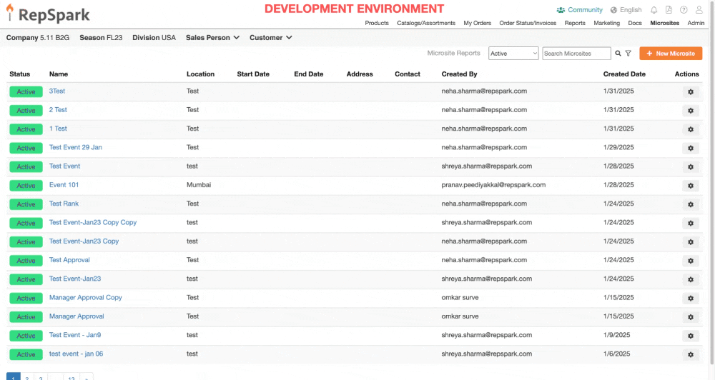The width and height of the screenshot is (715, 380).
Task: Open the help question mark icon
Action: pos(684,10)
